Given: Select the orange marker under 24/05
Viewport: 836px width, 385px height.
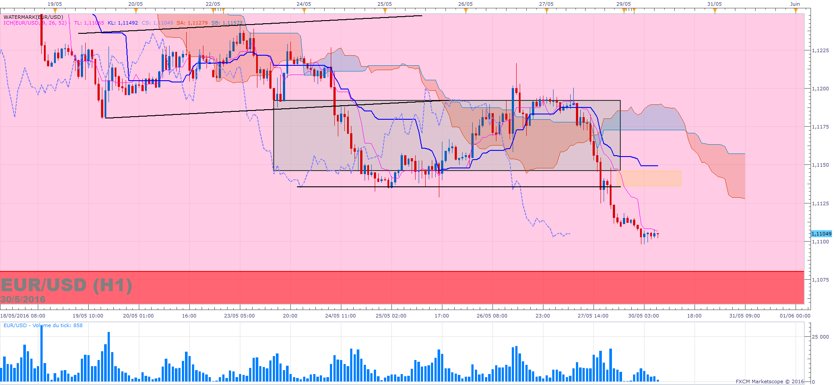Looking at the screenshot, I should pos(304,11).
